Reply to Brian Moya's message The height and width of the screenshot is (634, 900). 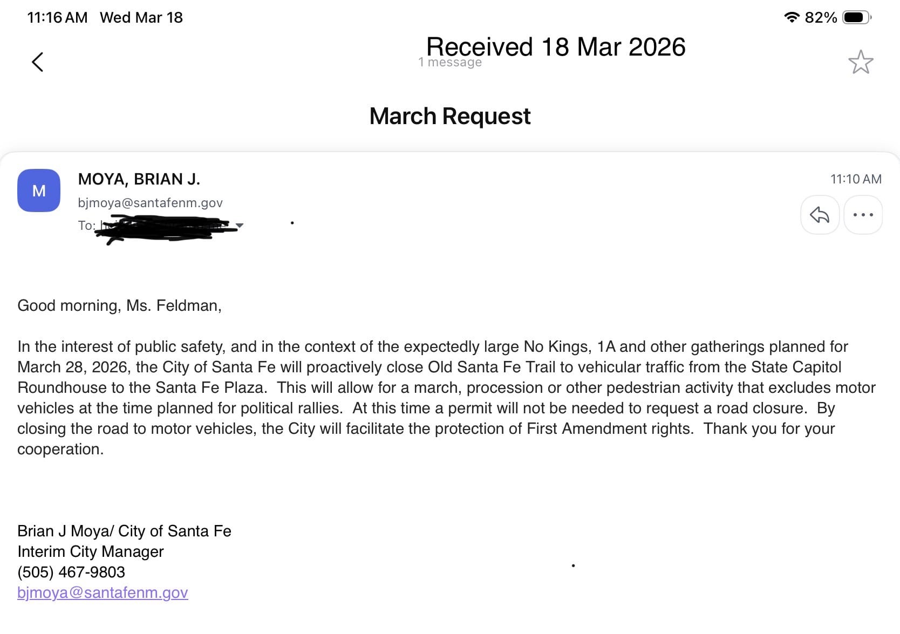(819, 215)
